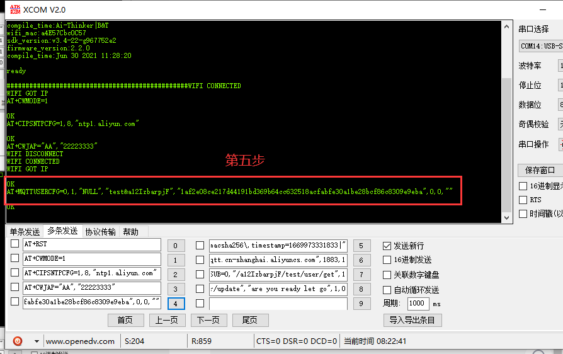The height and width of the screenshot is (354, 563).
Task: Click the receive window scrollbar thumb
Action: (506, 144)
